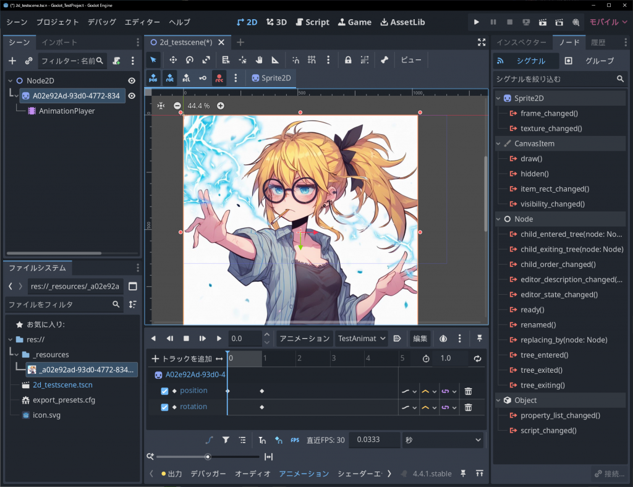Click the red rec auto-key button
This screenshot has width=633, height=487.
coord(219,78)
